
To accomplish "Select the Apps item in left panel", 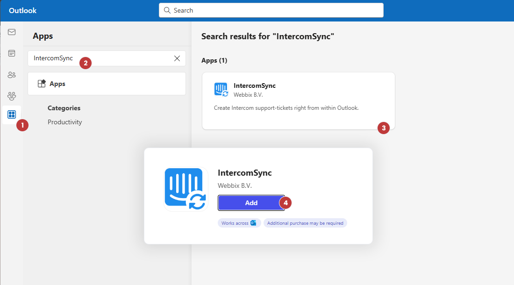I will tap(107, 84).
